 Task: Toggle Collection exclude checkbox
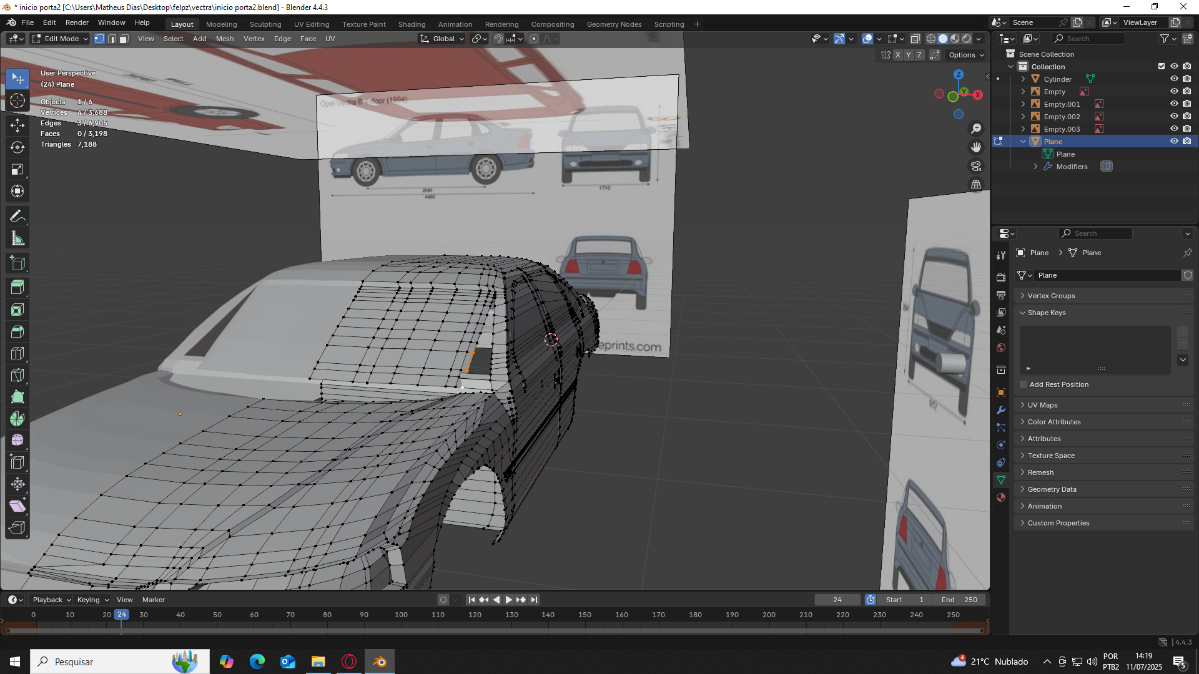pyautogui.click(x=1162, y=67)
